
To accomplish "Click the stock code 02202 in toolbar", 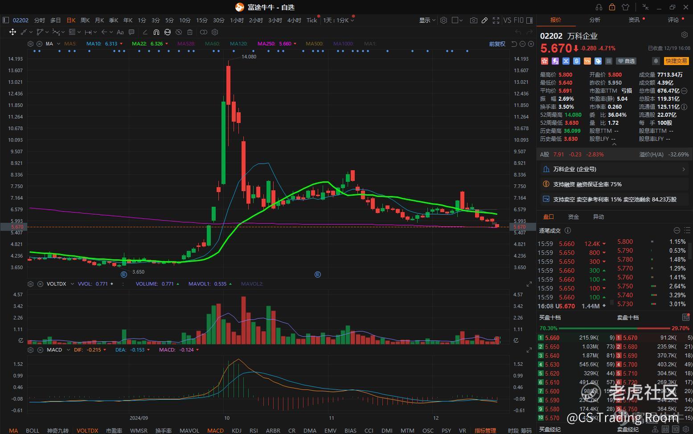I will point(21,20).
